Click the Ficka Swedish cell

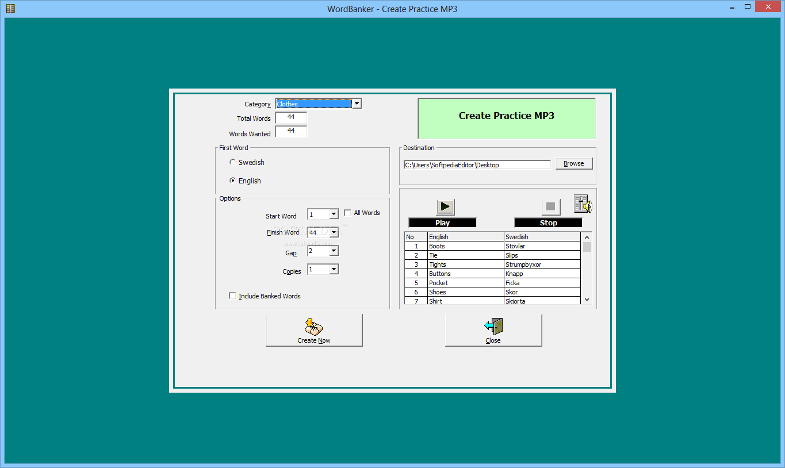click(x=542, y=283)
